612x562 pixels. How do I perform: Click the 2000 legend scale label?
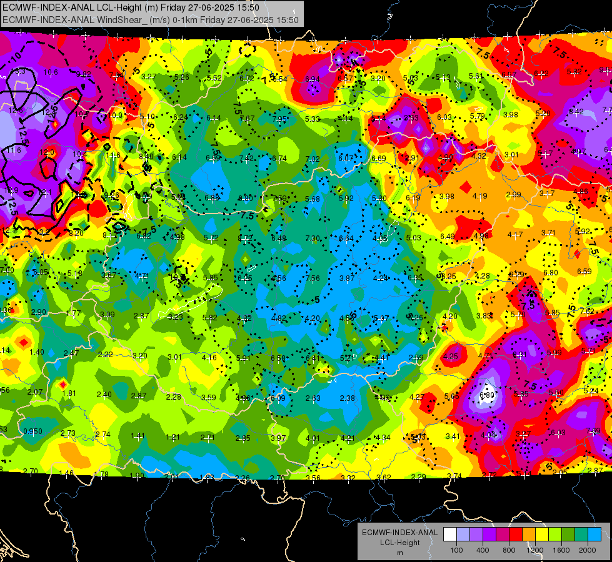(x=588, y=550)
